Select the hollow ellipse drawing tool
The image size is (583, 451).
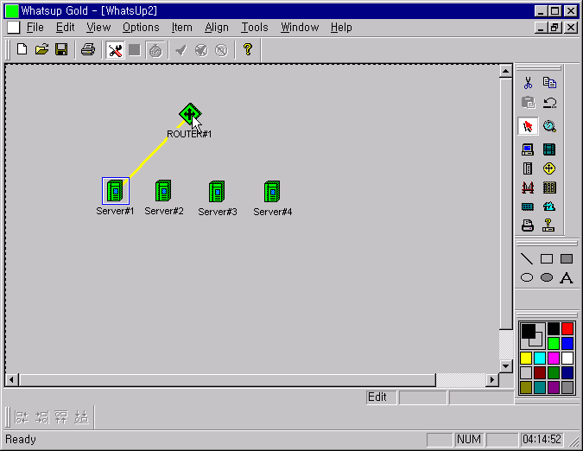coord(527,277)
